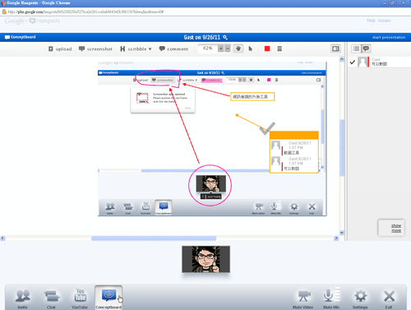Toggle the side panel layout button
This screenshot has height=310, width=411.
(x=335, y=49)
